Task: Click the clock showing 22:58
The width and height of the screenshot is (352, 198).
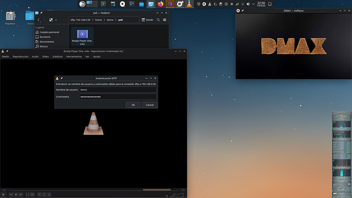Action: click(x=261, y=4)
